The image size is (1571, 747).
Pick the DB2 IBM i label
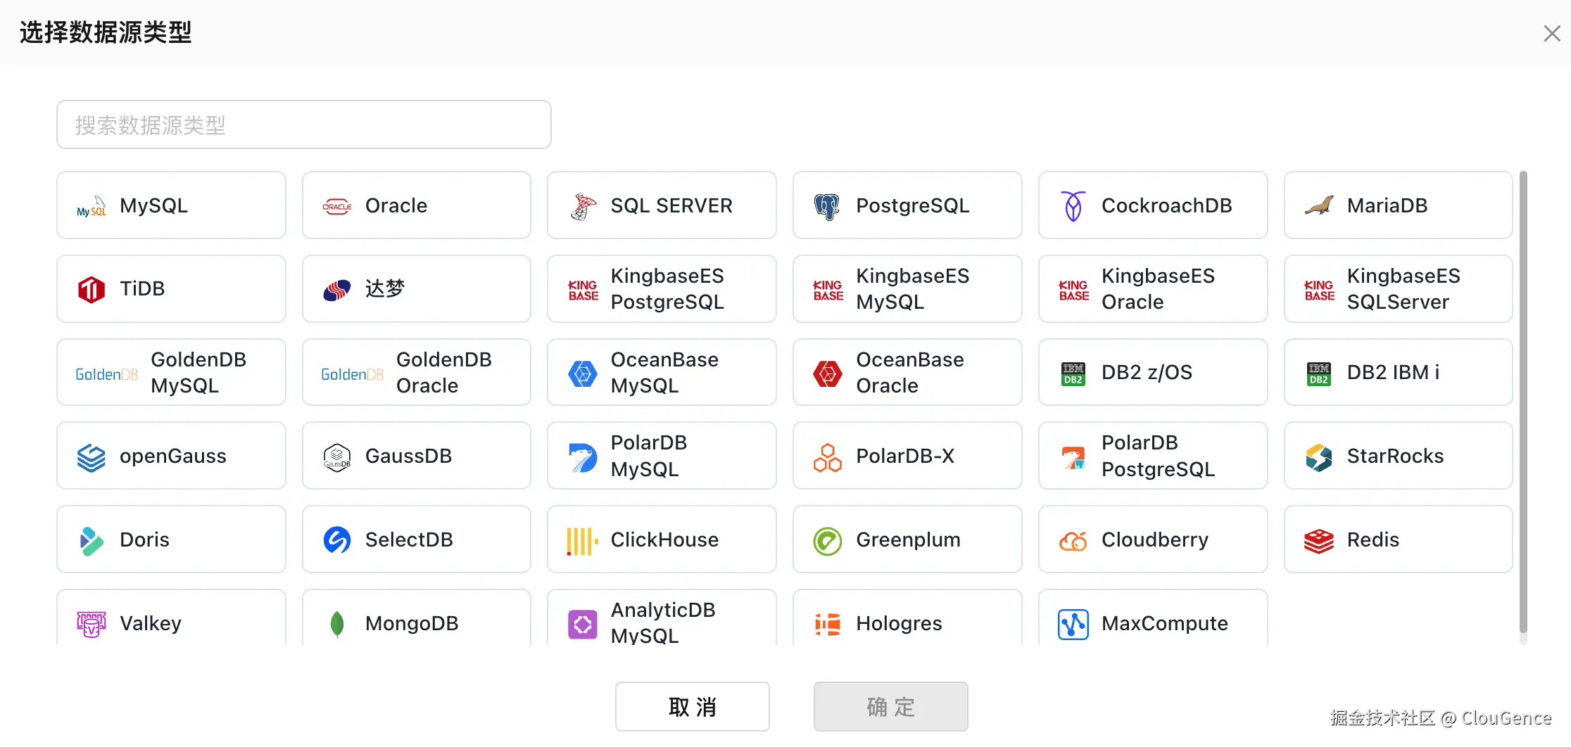[x=1393, y=372]
